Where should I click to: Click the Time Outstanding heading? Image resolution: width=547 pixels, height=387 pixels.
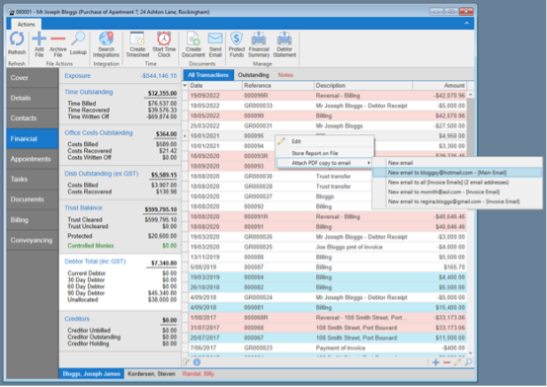pyautogui.click(x=89, y=92)
